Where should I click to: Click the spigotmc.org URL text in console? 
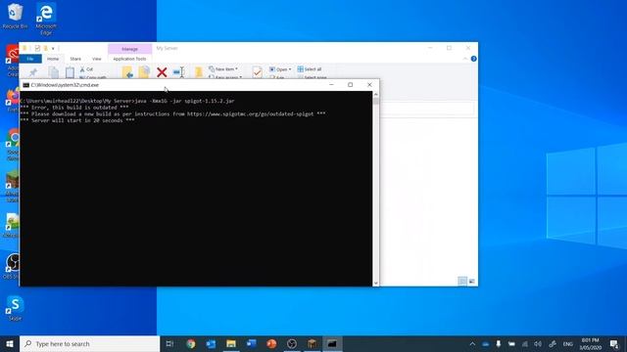click(251, 114)
